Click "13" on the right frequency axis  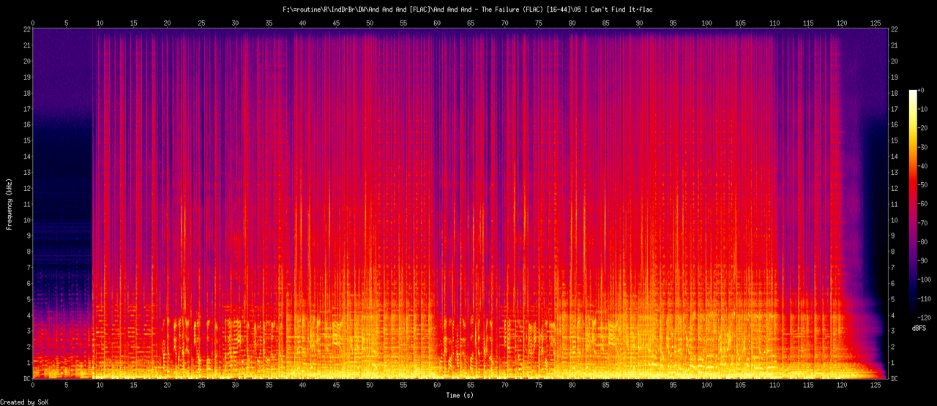tap(895, 172)
